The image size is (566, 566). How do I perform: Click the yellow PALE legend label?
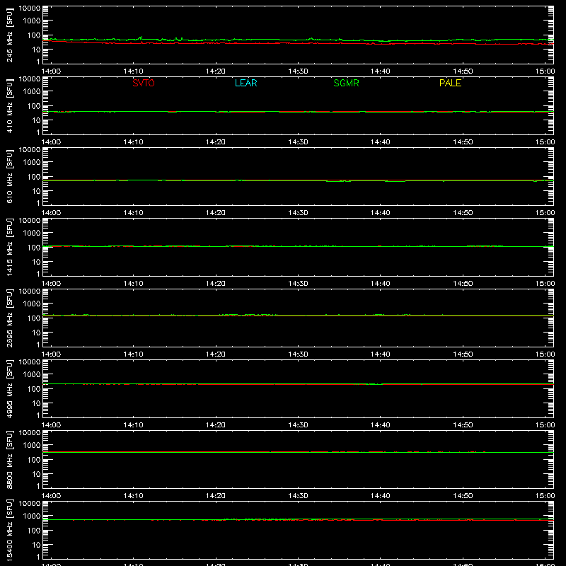(450, 83)
